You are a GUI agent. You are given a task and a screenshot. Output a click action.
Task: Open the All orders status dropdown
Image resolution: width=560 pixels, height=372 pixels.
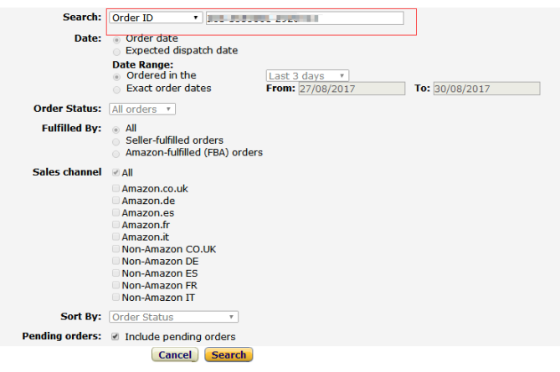click(x=142, y=109)
